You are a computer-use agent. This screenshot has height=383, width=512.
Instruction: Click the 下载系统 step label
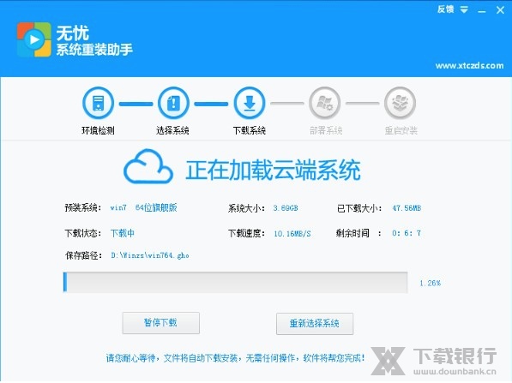click(250, 130)
